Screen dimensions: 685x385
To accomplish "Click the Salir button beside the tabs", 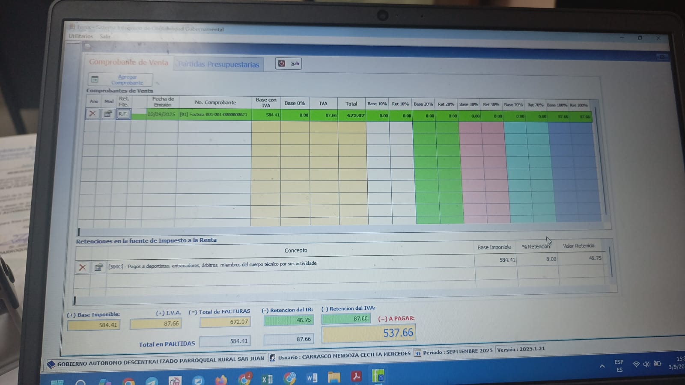I will 289,64.
